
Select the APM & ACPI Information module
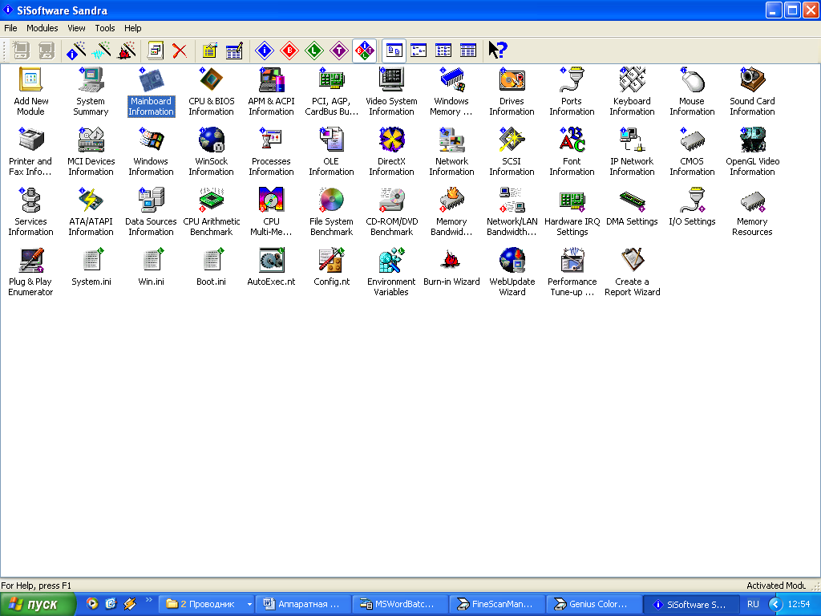pyautogui.click(x=271, y=91)
